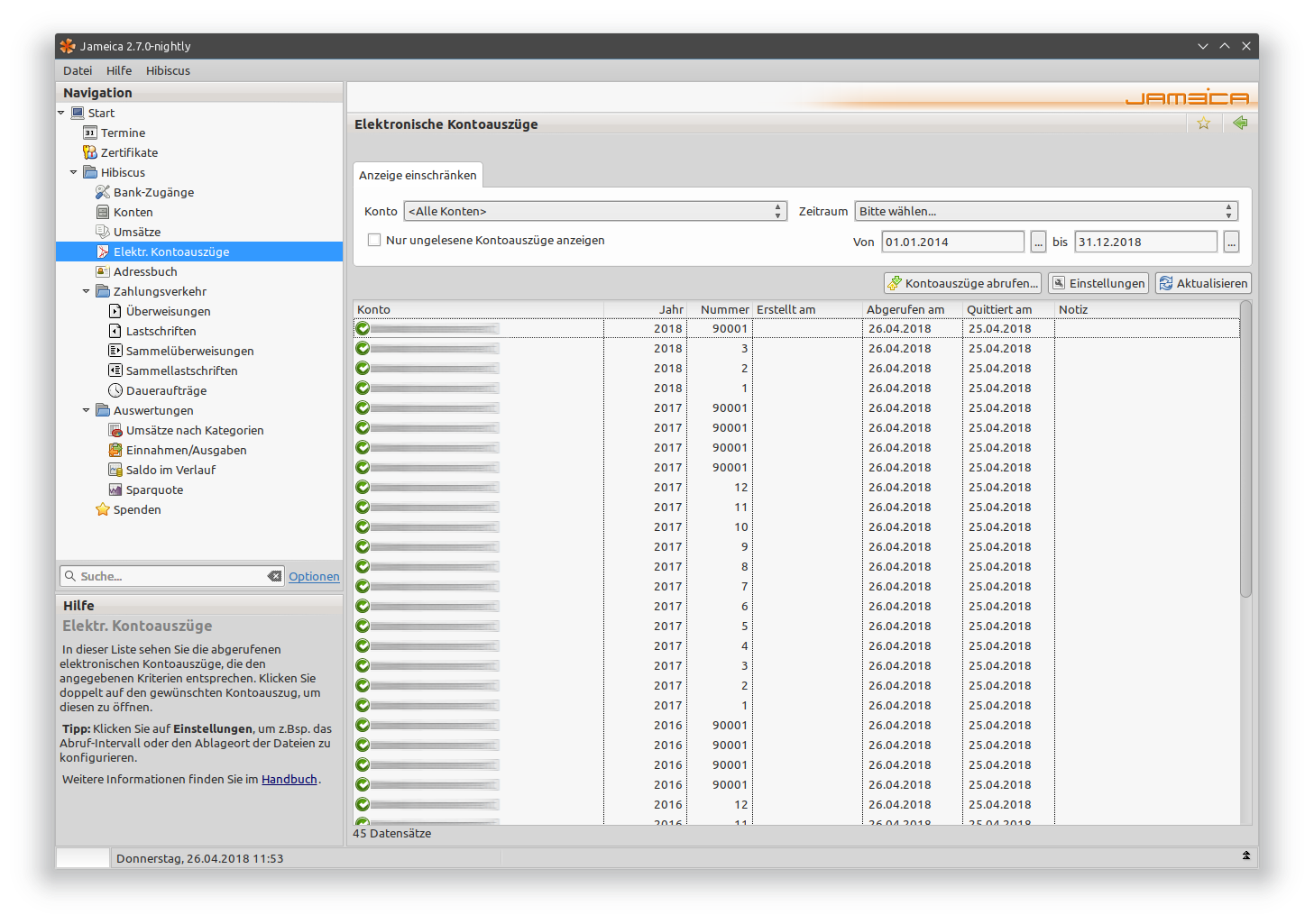1314x924 pixels.
Task: Select Daueraufträge in navigation tree
Action: 166,390
